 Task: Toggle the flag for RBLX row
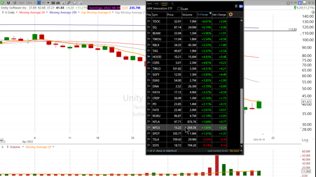149,45
